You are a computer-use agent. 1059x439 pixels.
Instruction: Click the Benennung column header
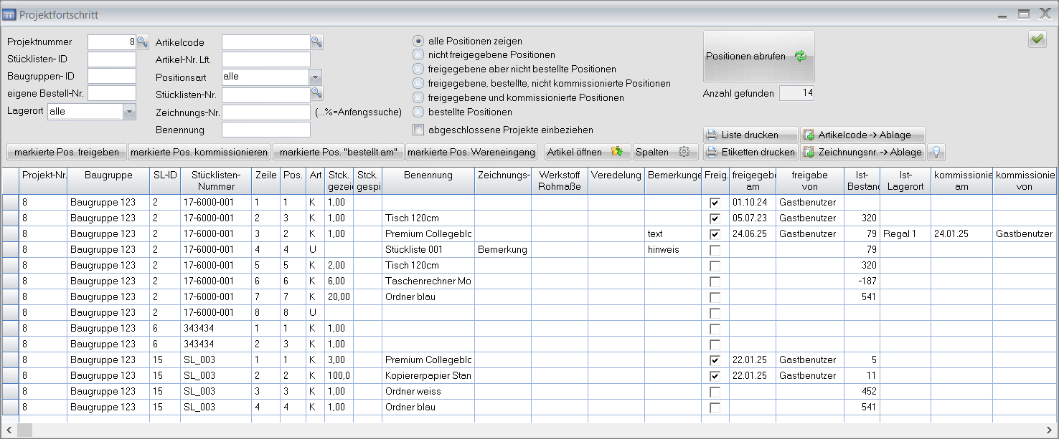click(x=428, y=180)
